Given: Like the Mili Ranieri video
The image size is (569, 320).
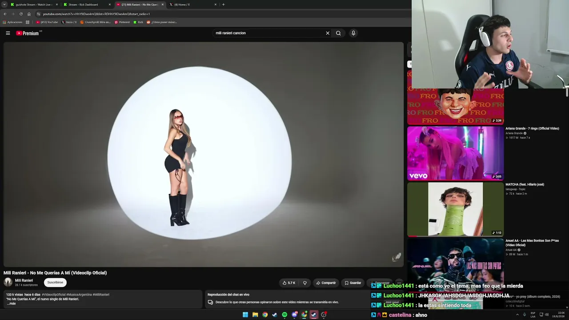Looking at the screenshot, I should point(289,283).
